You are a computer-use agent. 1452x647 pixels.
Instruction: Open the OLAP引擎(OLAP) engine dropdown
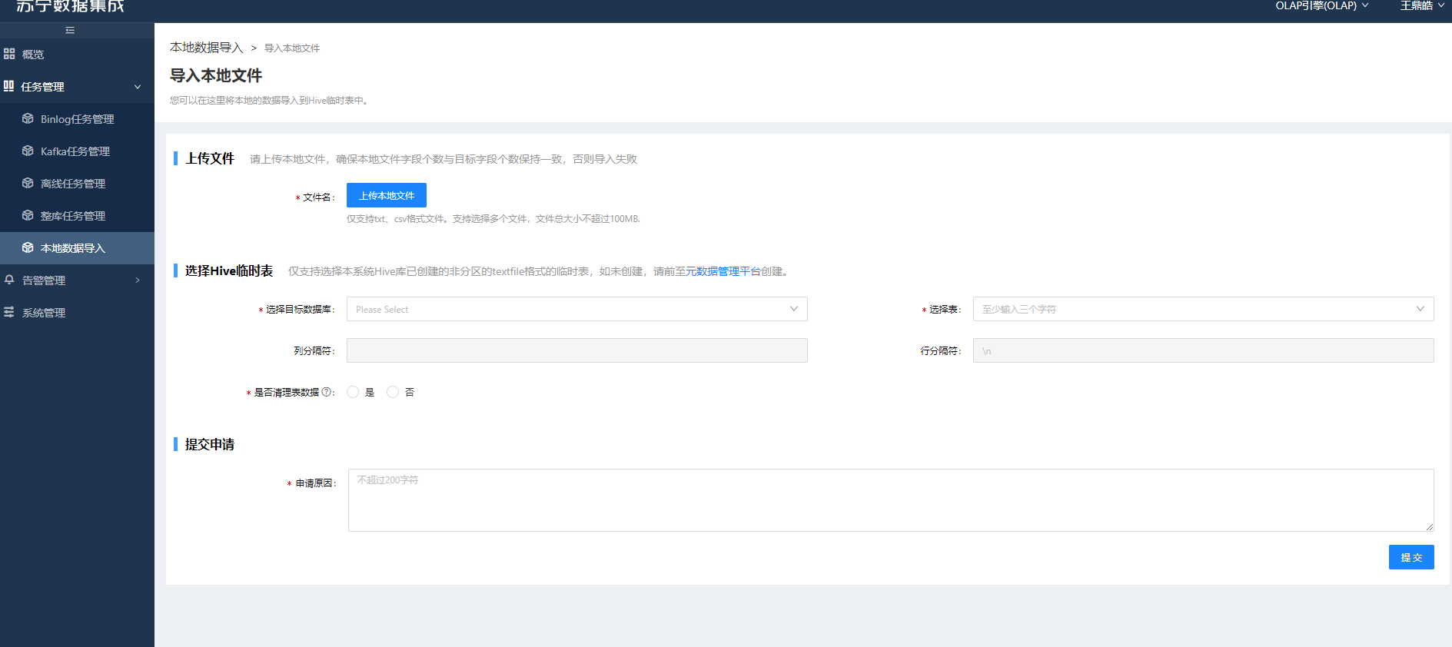tap(1321, 6)
